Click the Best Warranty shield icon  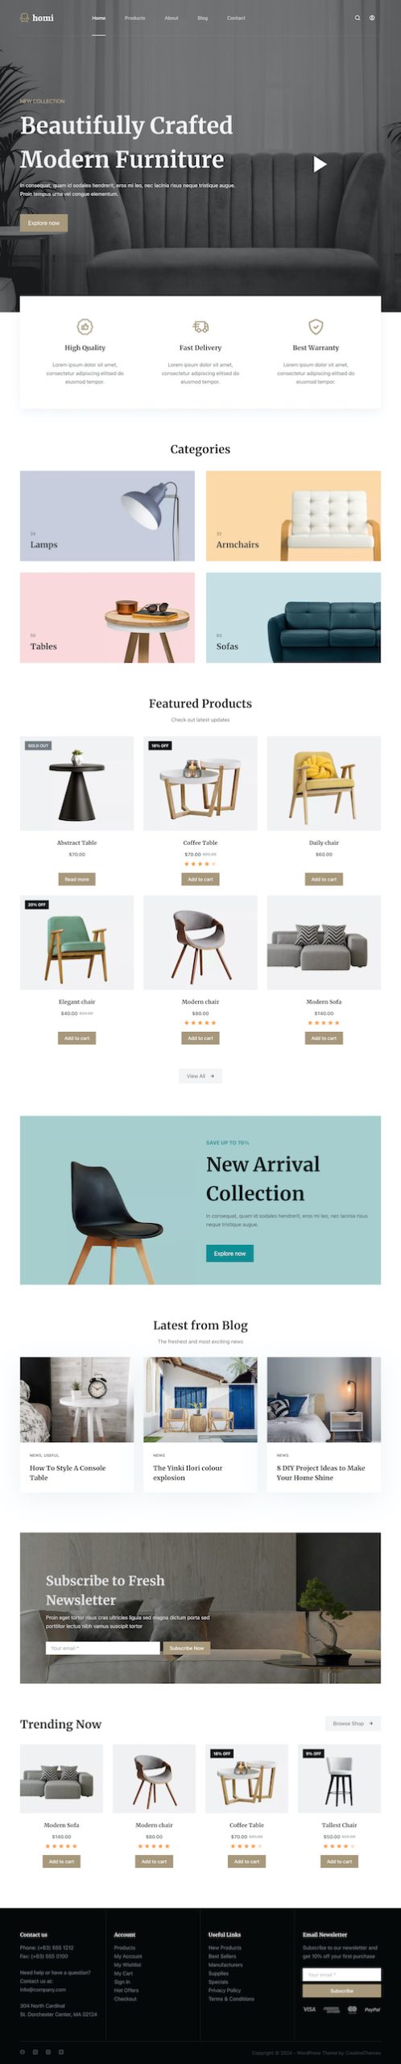click(316, 327)
